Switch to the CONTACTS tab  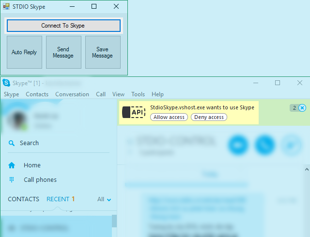(x=24, y=199)
